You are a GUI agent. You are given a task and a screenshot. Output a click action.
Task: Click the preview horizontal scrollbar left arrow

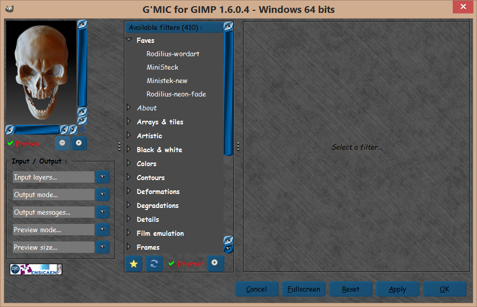tap(9, 130)
